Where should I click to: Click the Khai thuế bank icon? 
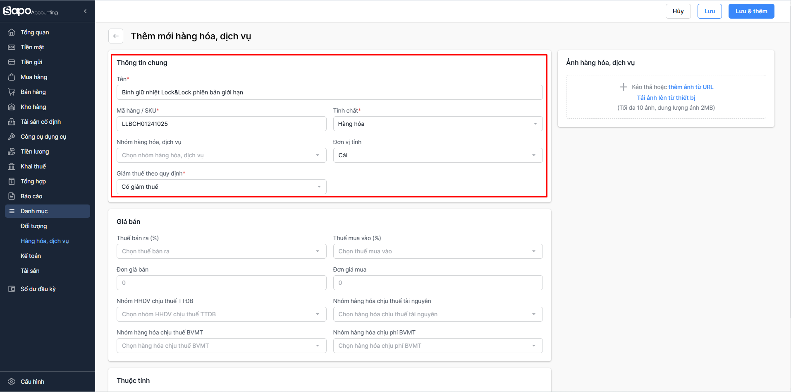click(12, 166)
